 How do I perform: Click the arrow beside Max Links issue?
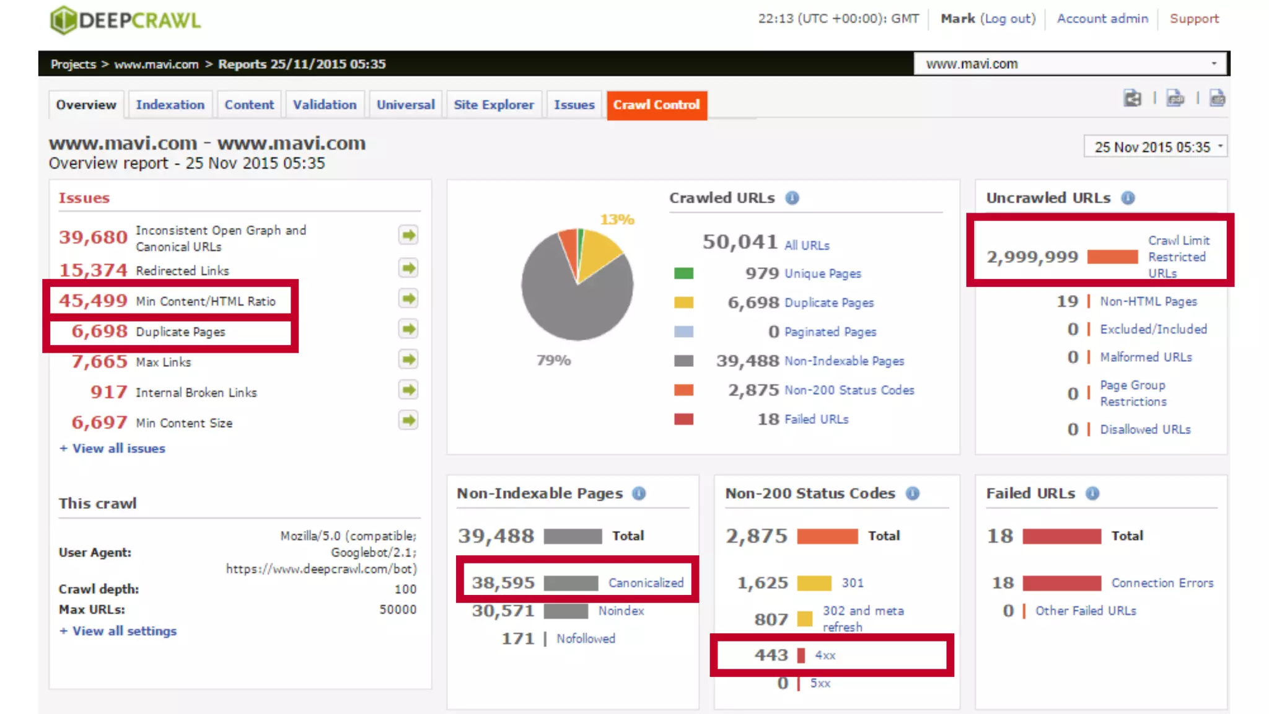(x=408, y=359)
